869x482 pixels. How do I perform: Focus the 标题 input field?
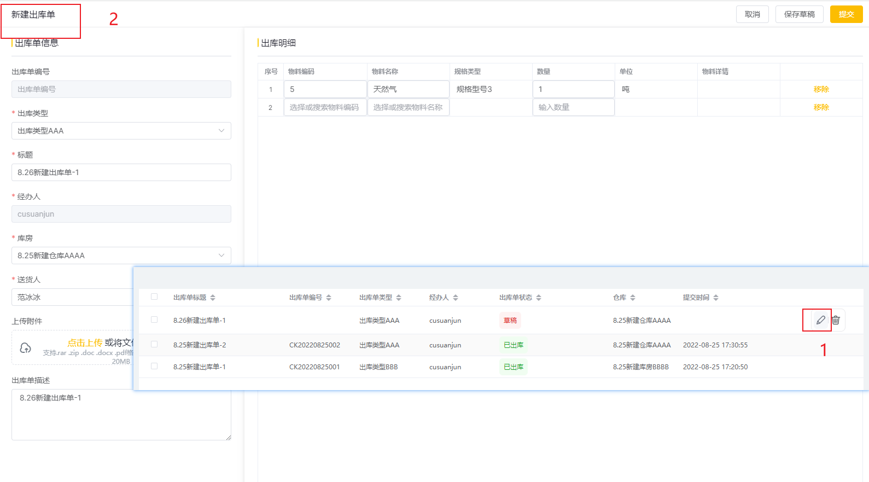[121, 172]
